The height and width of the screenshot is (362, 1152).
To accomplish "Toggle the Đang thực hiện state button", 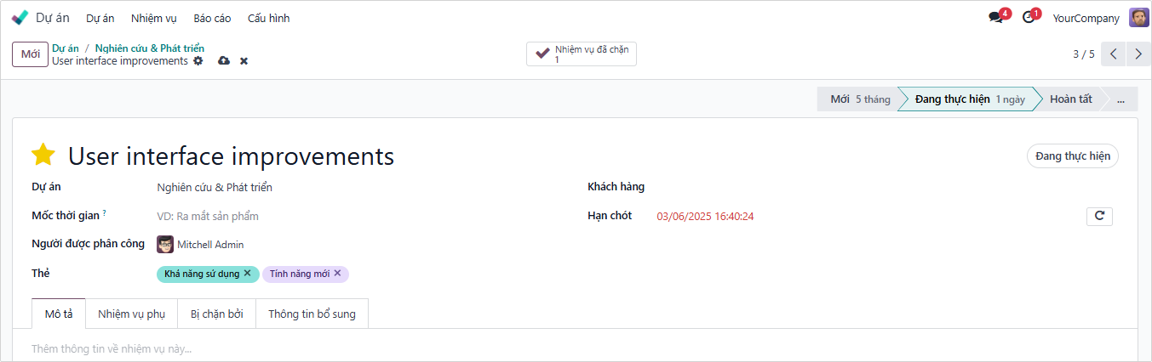I will click(x=1072, y=156).
